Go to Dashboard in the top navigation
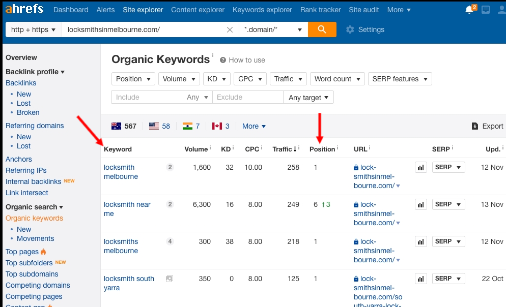The height and width of the screenshot is (307, 506). click(x=71, y=10)
